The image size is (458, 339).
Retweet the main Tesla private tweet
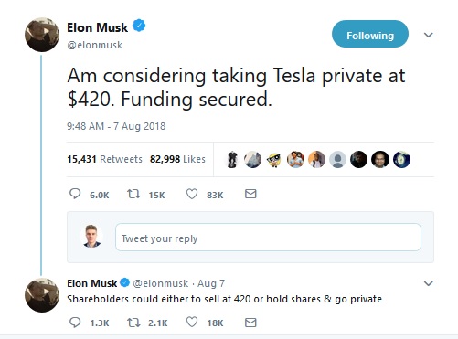(x=133, y=194)
